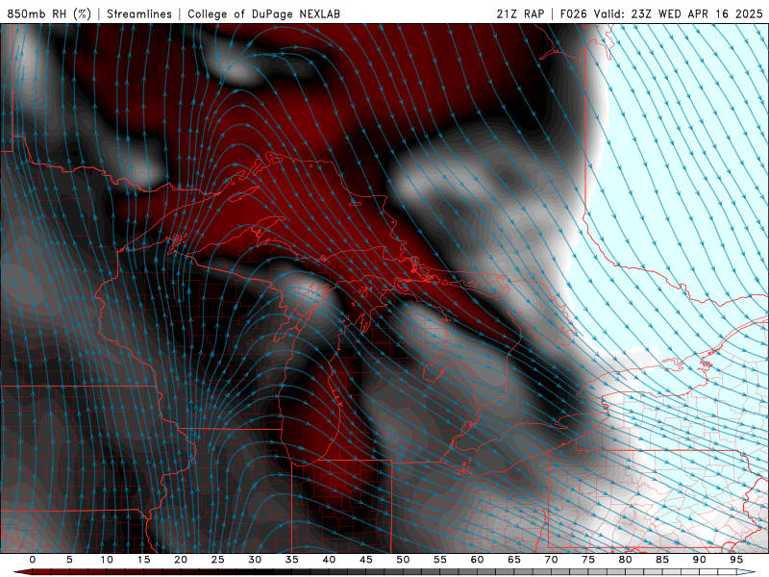Select the colorbar label "90"

click(700, 560)
